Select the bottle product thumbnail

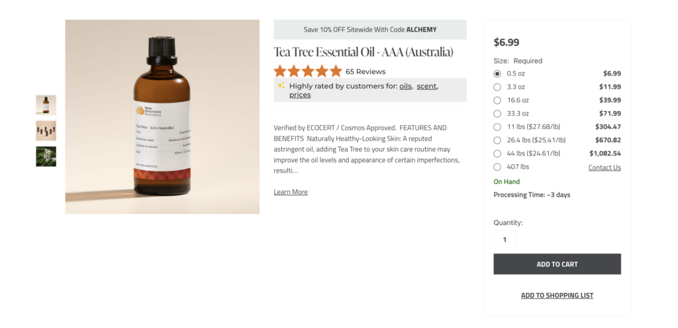coord(46,104)
